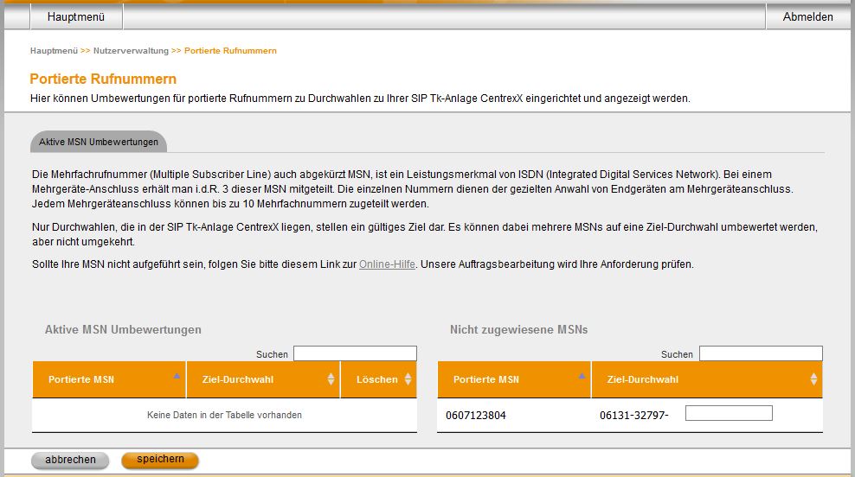Focus Suchen field of Nicht zugewiesene MSNs

pyautogui.click(x=761, y=353)
